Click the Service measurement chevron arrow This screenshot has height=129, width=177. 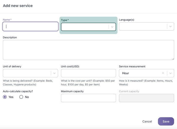[170, 73]
